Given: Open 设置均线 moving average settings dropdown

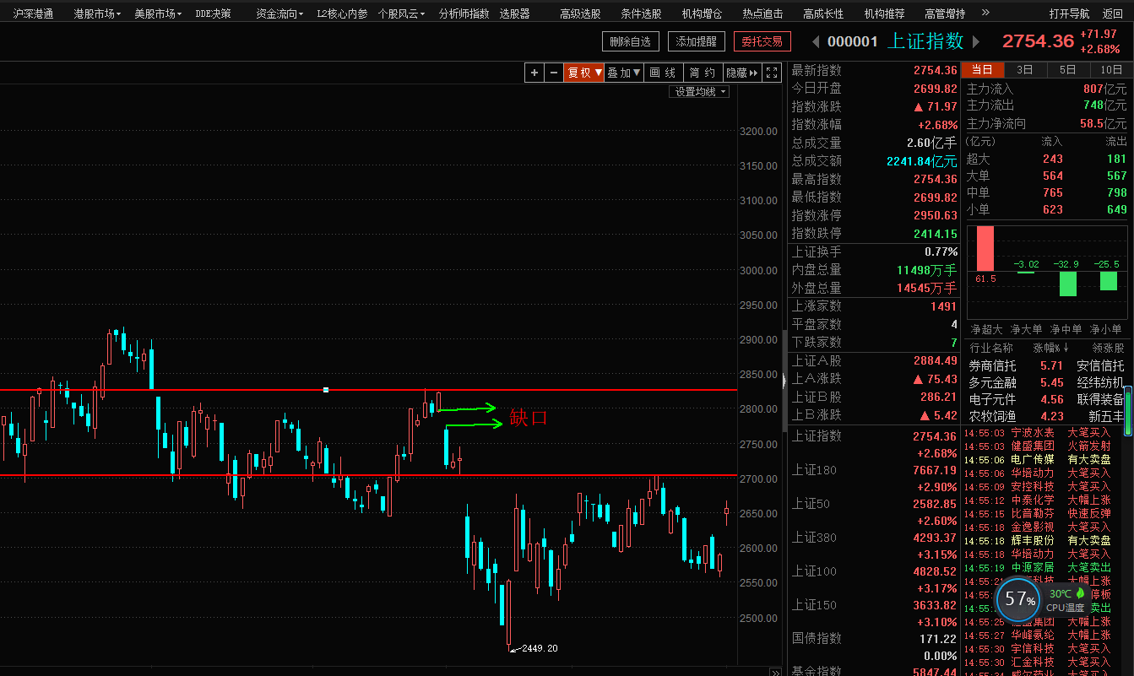Looking at the screenshot, I should [x=699, y=92].
